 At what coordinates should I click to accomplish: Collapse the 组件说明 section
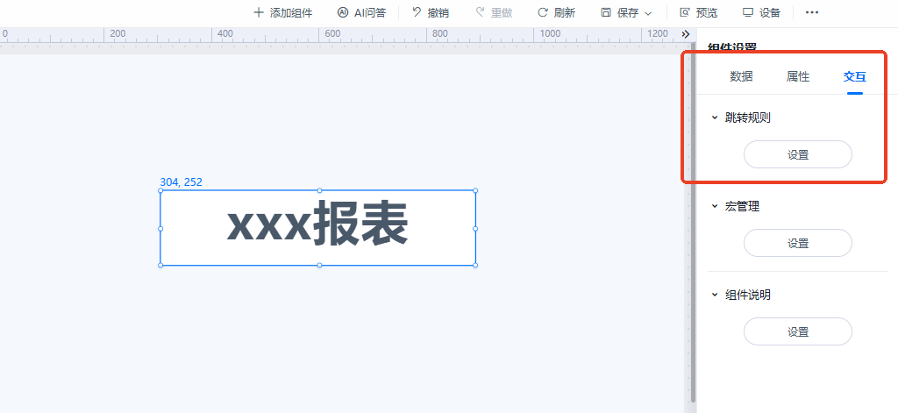pos(714,295)
